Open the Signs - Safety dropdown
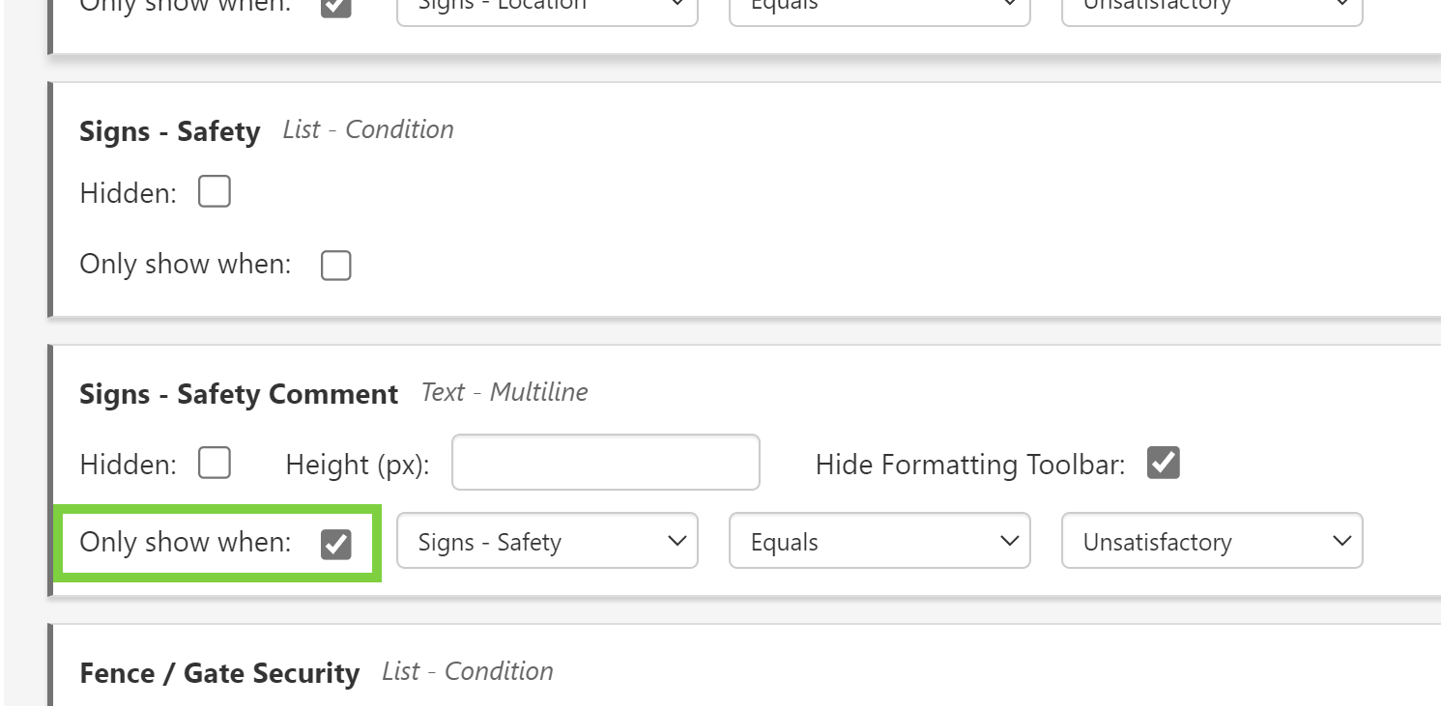 tap(547, 543)
